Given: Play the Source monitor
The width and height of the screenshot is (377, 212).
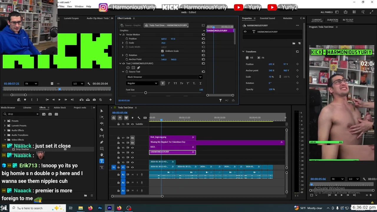Looking at the screenshot, I should 59,100.
